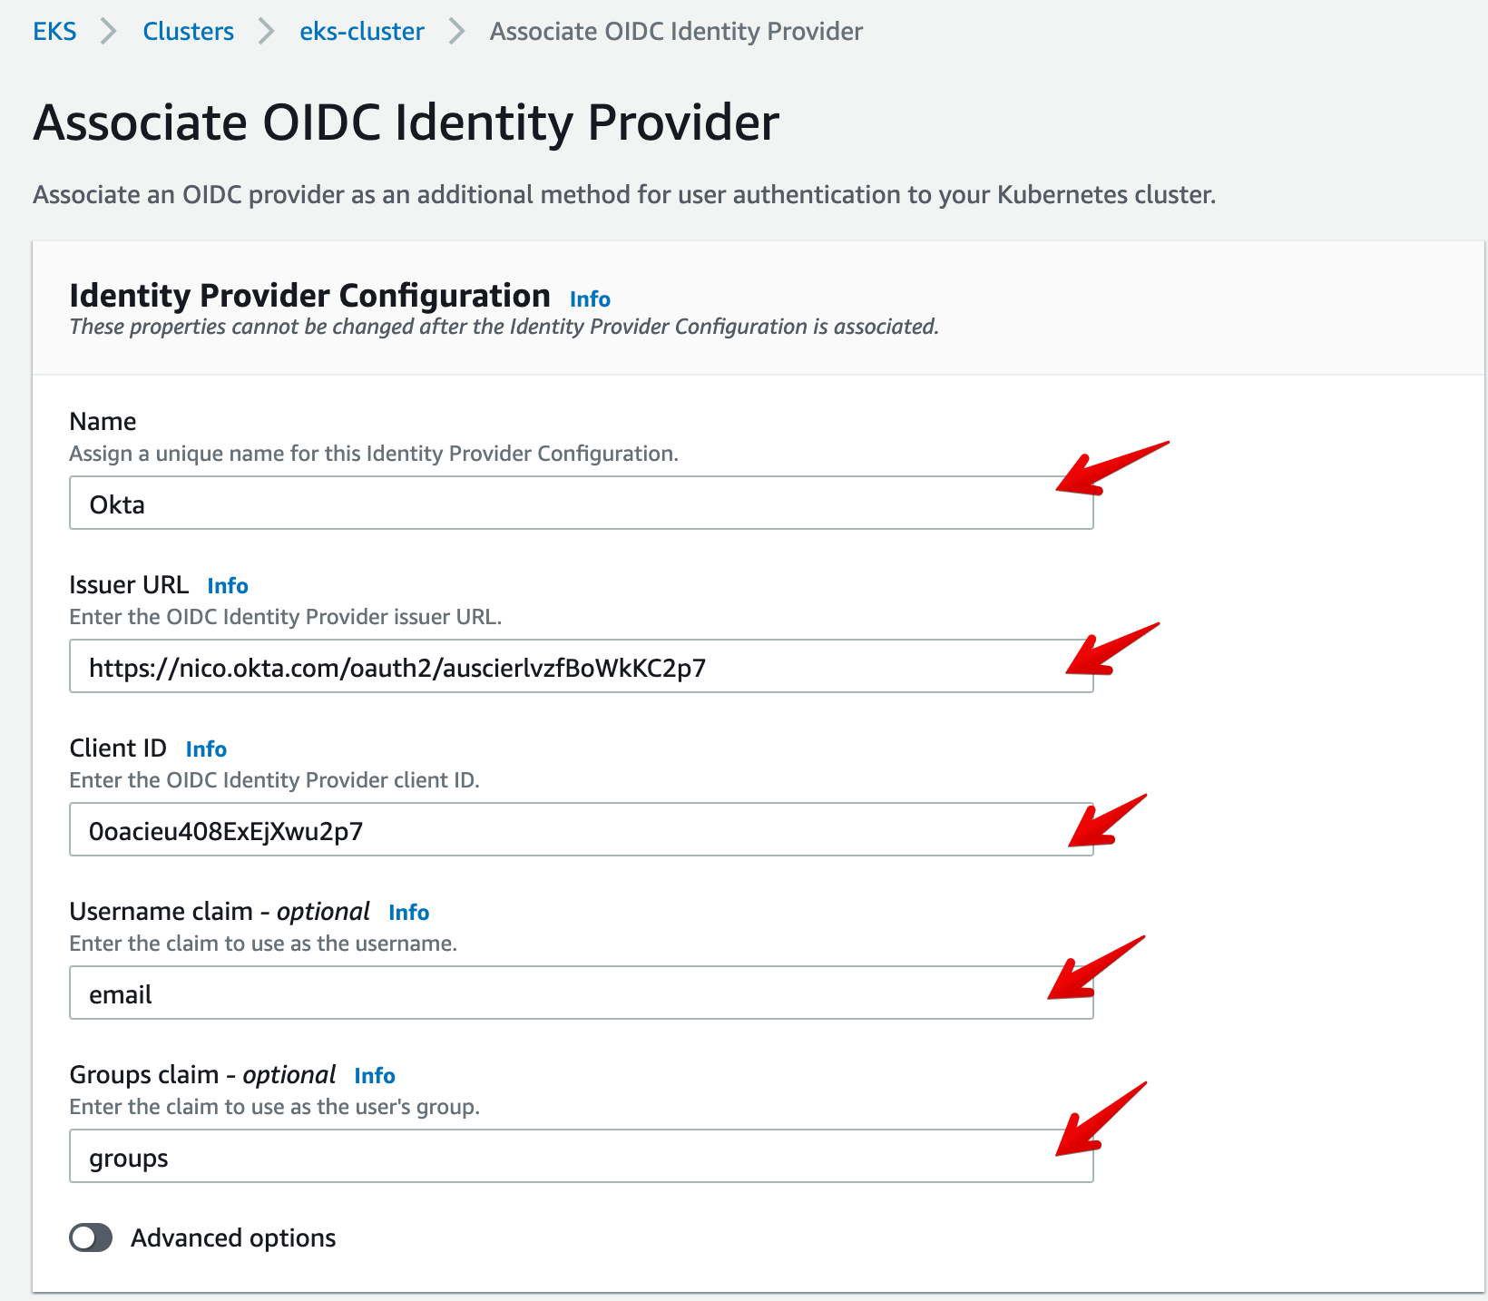Viewport: 1488px width, 1301px height.
Task: Open the eks-cluster breadcrumb link
Action: click(361, 32)
